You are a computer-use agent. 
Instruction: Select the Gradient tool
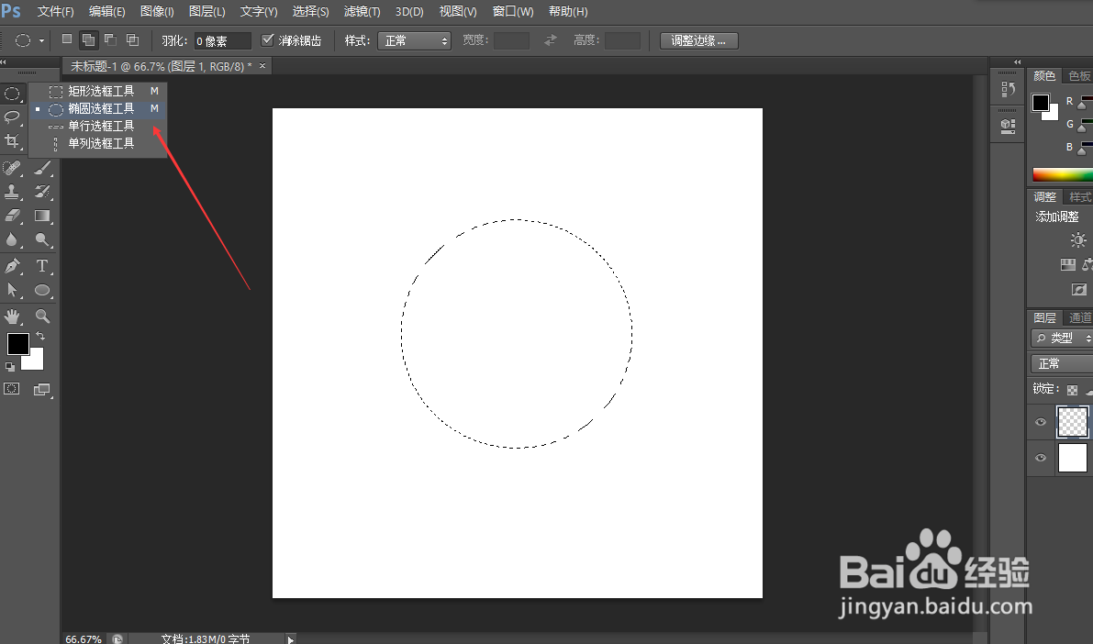coord(42,216)
